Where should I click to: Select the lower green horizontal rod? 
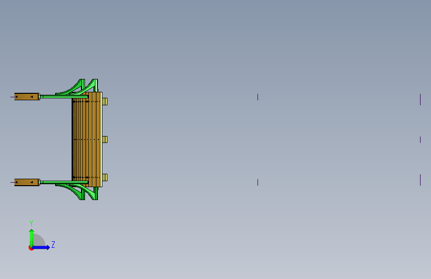[x=64, y=182]
